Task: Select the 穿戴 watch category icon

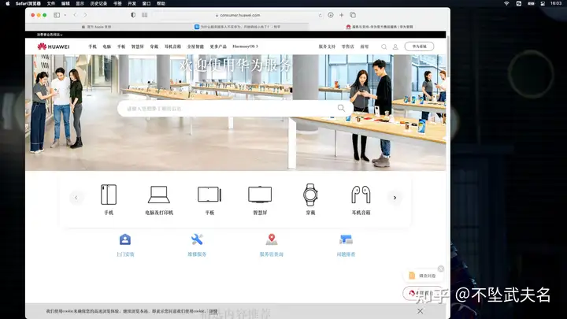Action: [x=310, y=195]
